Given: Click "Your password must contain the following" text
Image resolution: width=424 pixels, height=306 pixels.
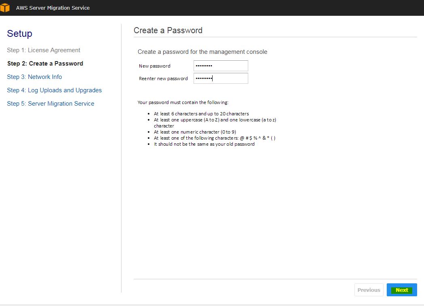Looking at the screenshot, I should point(183,102).
